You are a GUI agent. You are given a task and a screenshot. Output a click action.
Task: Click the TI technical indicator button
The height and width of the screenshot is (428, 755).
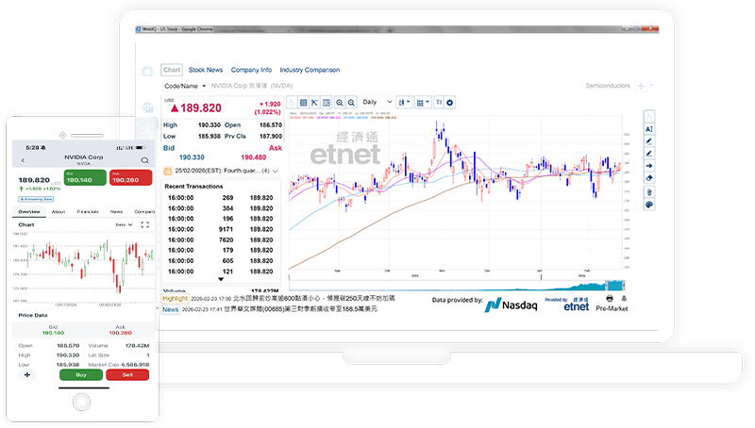click(x=438, y=102)
